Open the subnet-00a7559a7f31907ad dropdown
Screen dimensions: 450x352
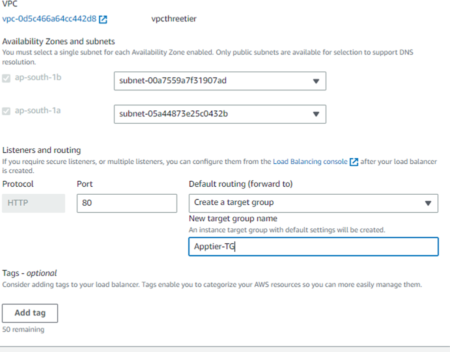pyautogui.click(x=220, y=80)
